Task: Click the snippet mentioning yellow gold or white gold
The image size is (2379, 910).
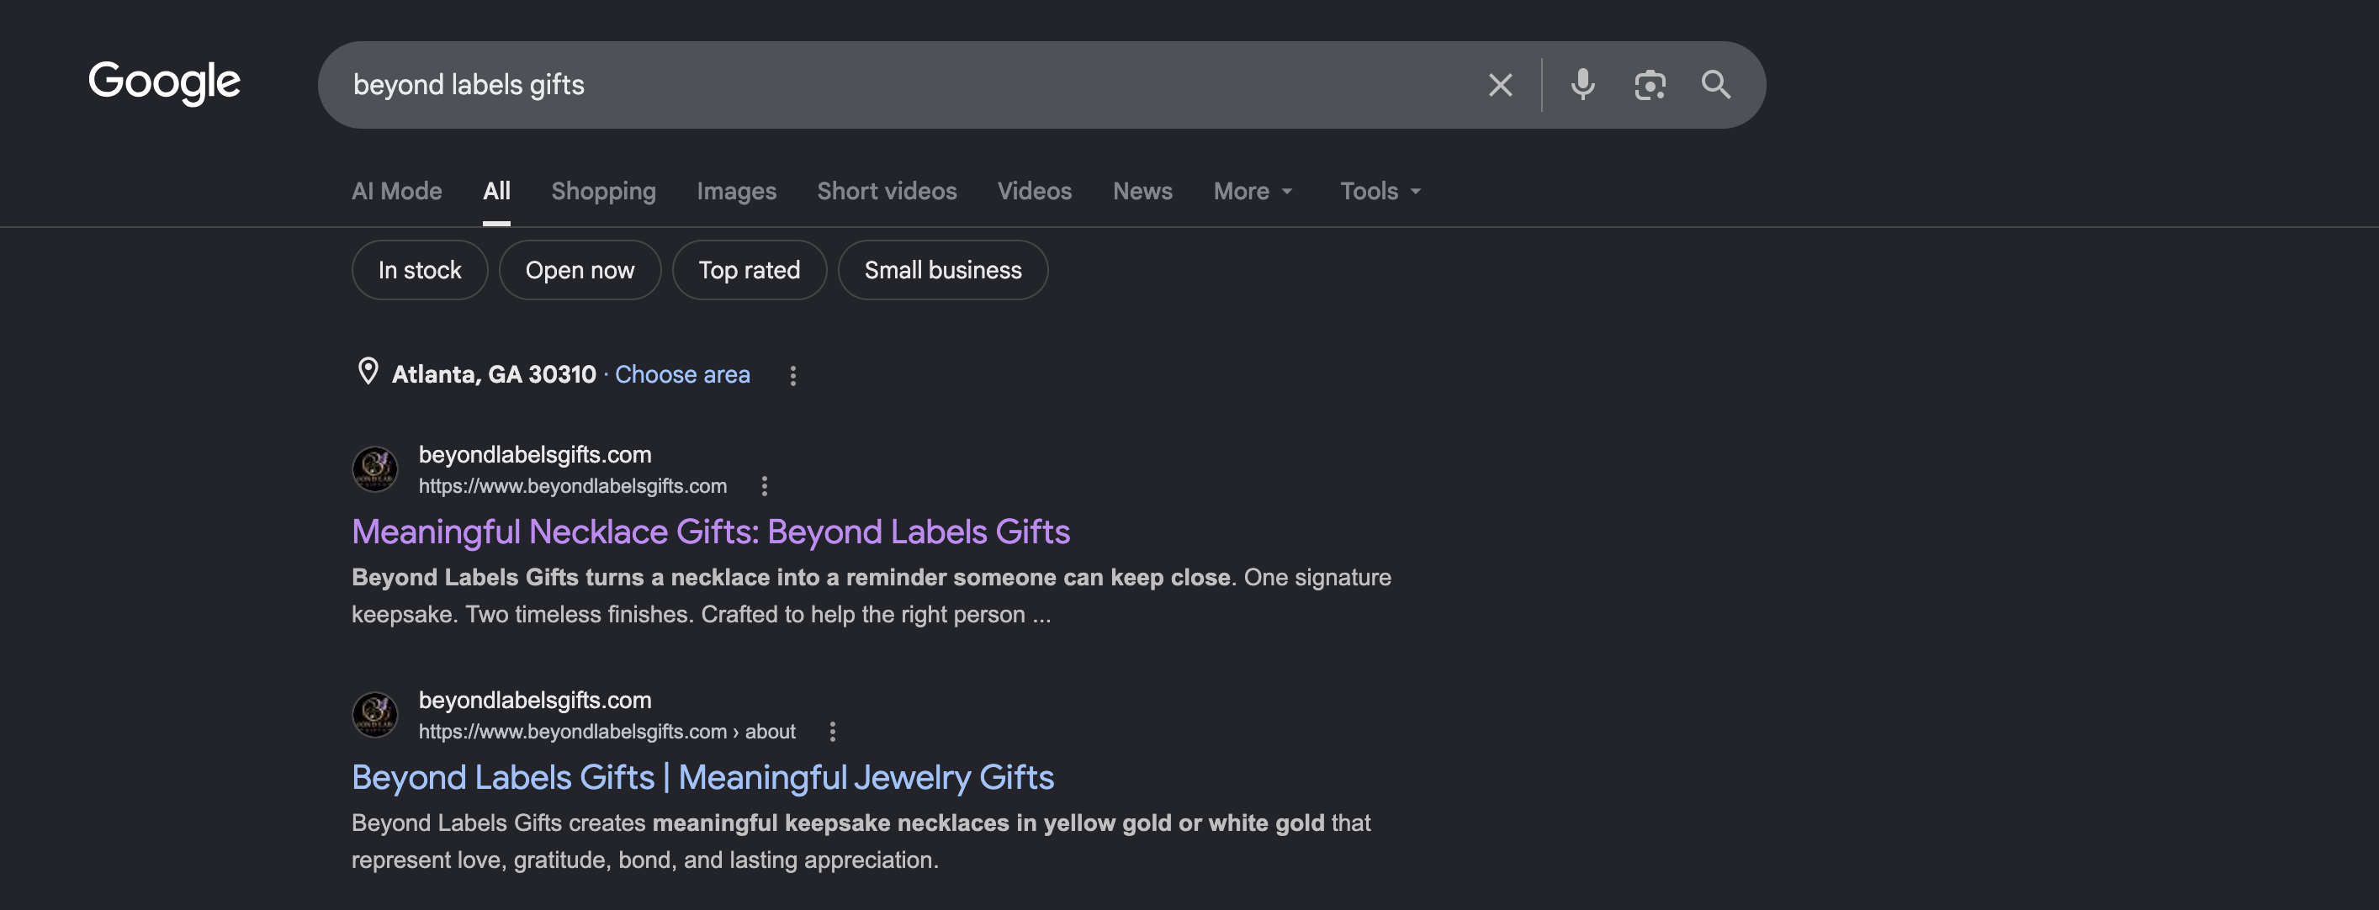Action: pos(861,842)
